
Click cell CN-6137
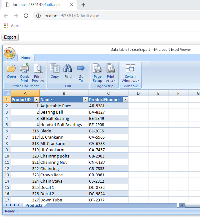pyautogui.click(x=108, y=162)
